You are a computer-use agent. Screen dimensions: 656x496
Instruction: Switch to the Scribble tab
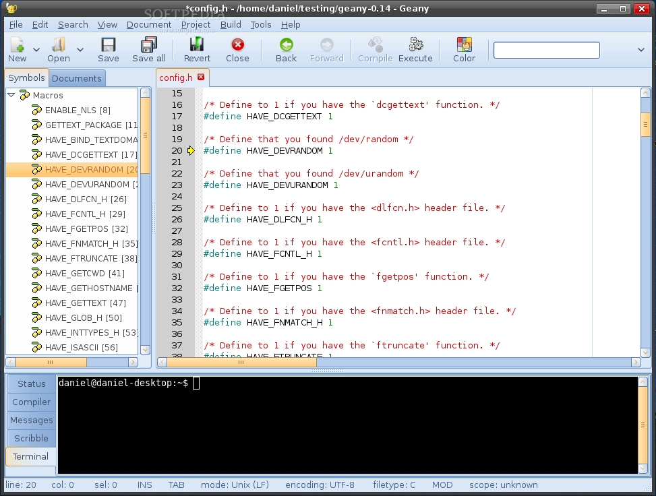point(32,438)
